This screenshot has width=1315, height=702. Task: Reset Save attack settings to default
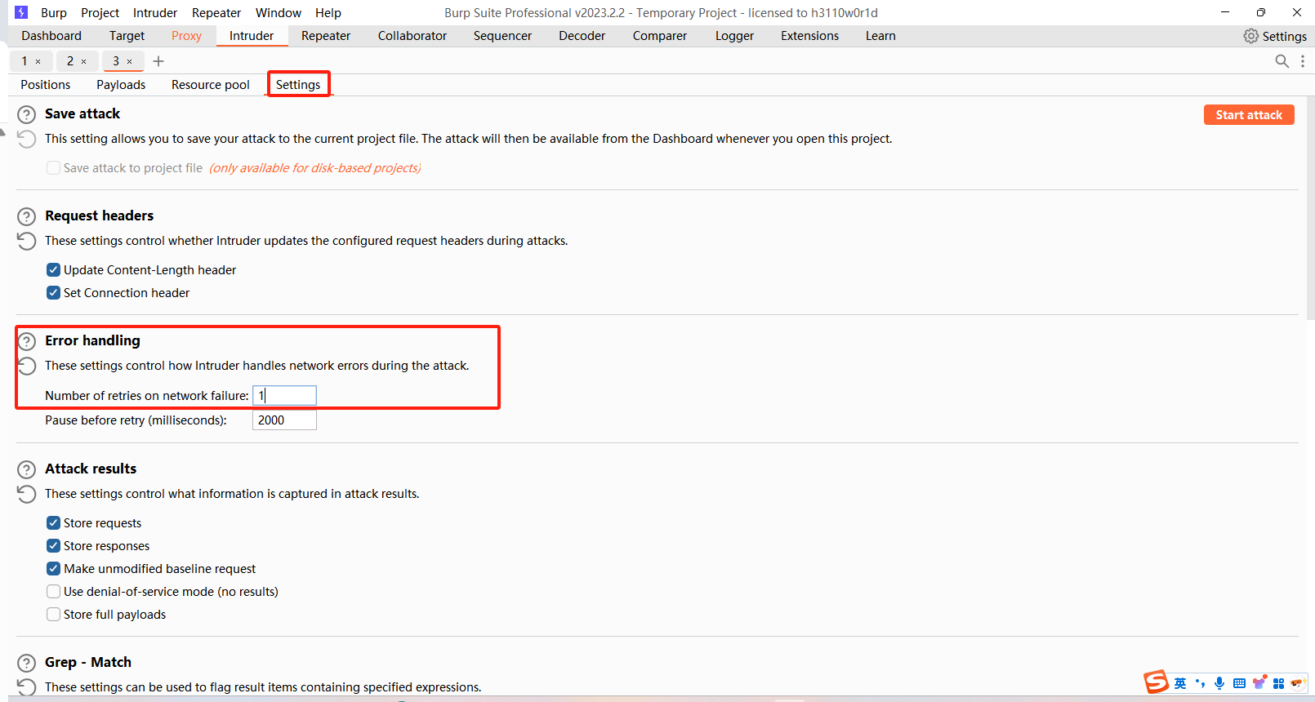pos(27,139)
